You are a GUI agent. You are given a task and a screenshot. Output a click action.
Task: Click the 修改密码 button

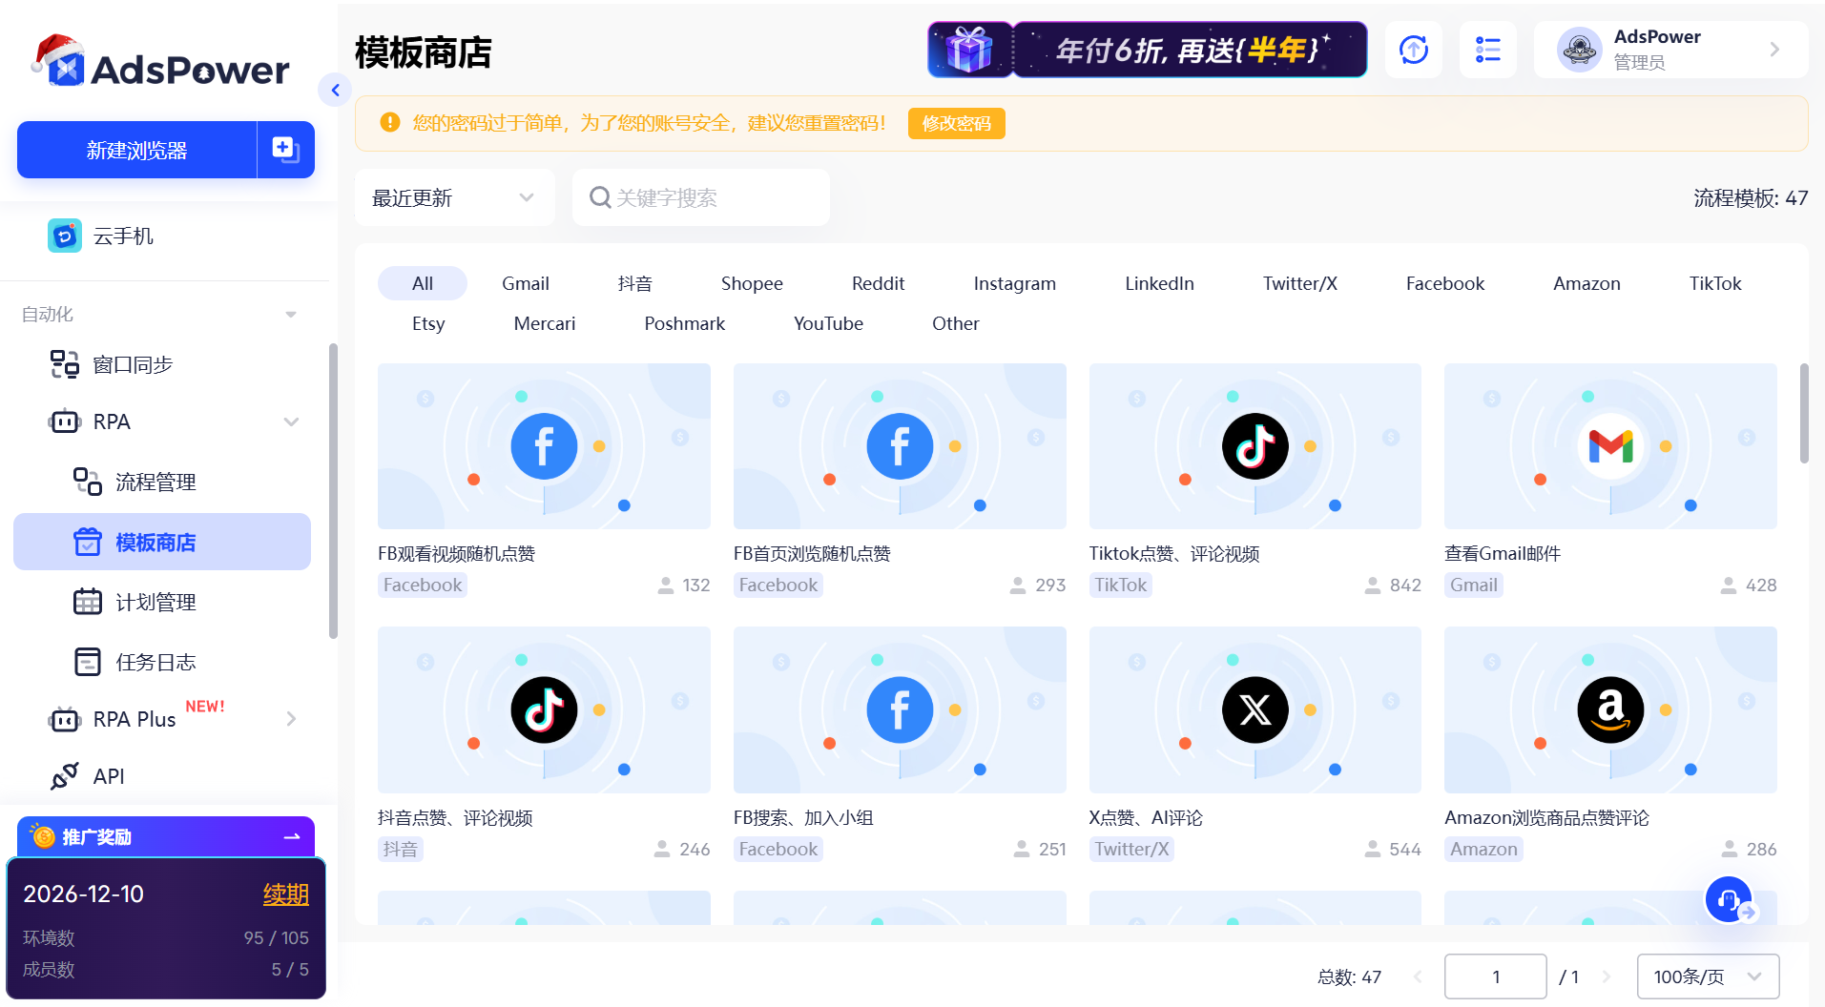[956, 123]
